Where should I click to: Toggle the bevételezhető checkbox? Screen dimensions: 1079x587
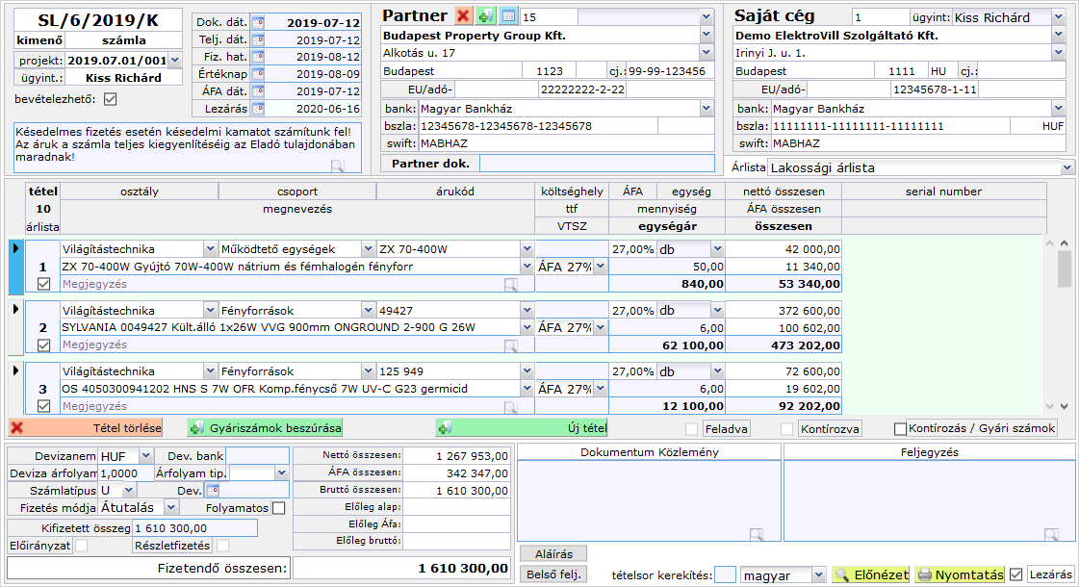click(110, 98)
